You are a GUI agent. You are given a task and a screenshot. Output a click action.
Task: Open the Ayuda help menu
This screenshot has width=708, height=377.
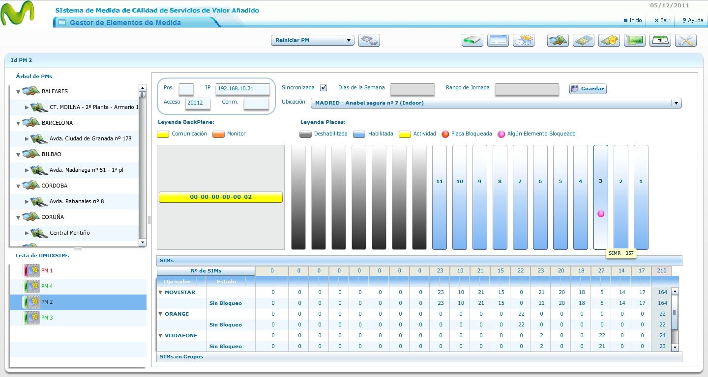pos(693,21)
